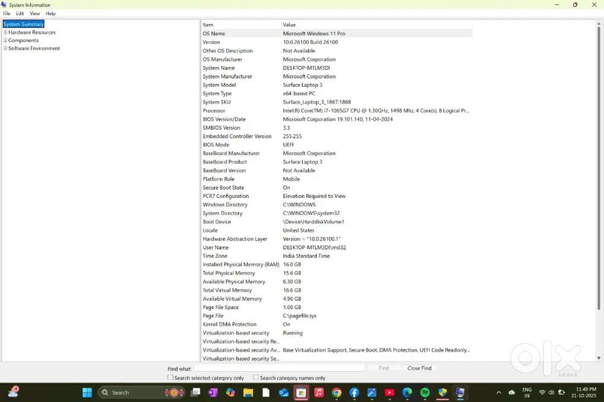Expand the Hardware Resources tree node
Image resolution: width=604 pixels, height=402 pixels.
tap(5, 33)
